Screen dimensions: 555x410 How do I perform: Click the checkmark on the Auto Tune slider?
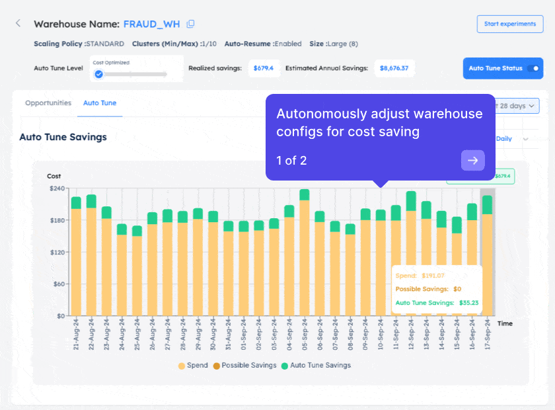pyautogui.click(x=98, y=75)
